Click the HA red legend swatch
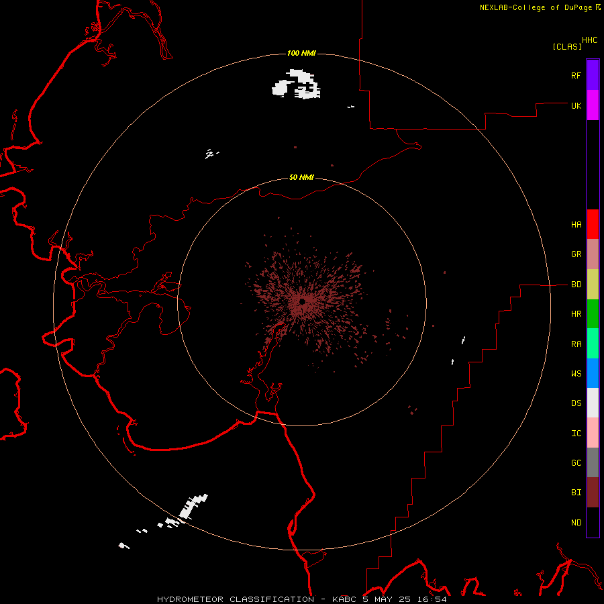Image resolution: width=604 pixels, height=604 pixels. (593, 224)
